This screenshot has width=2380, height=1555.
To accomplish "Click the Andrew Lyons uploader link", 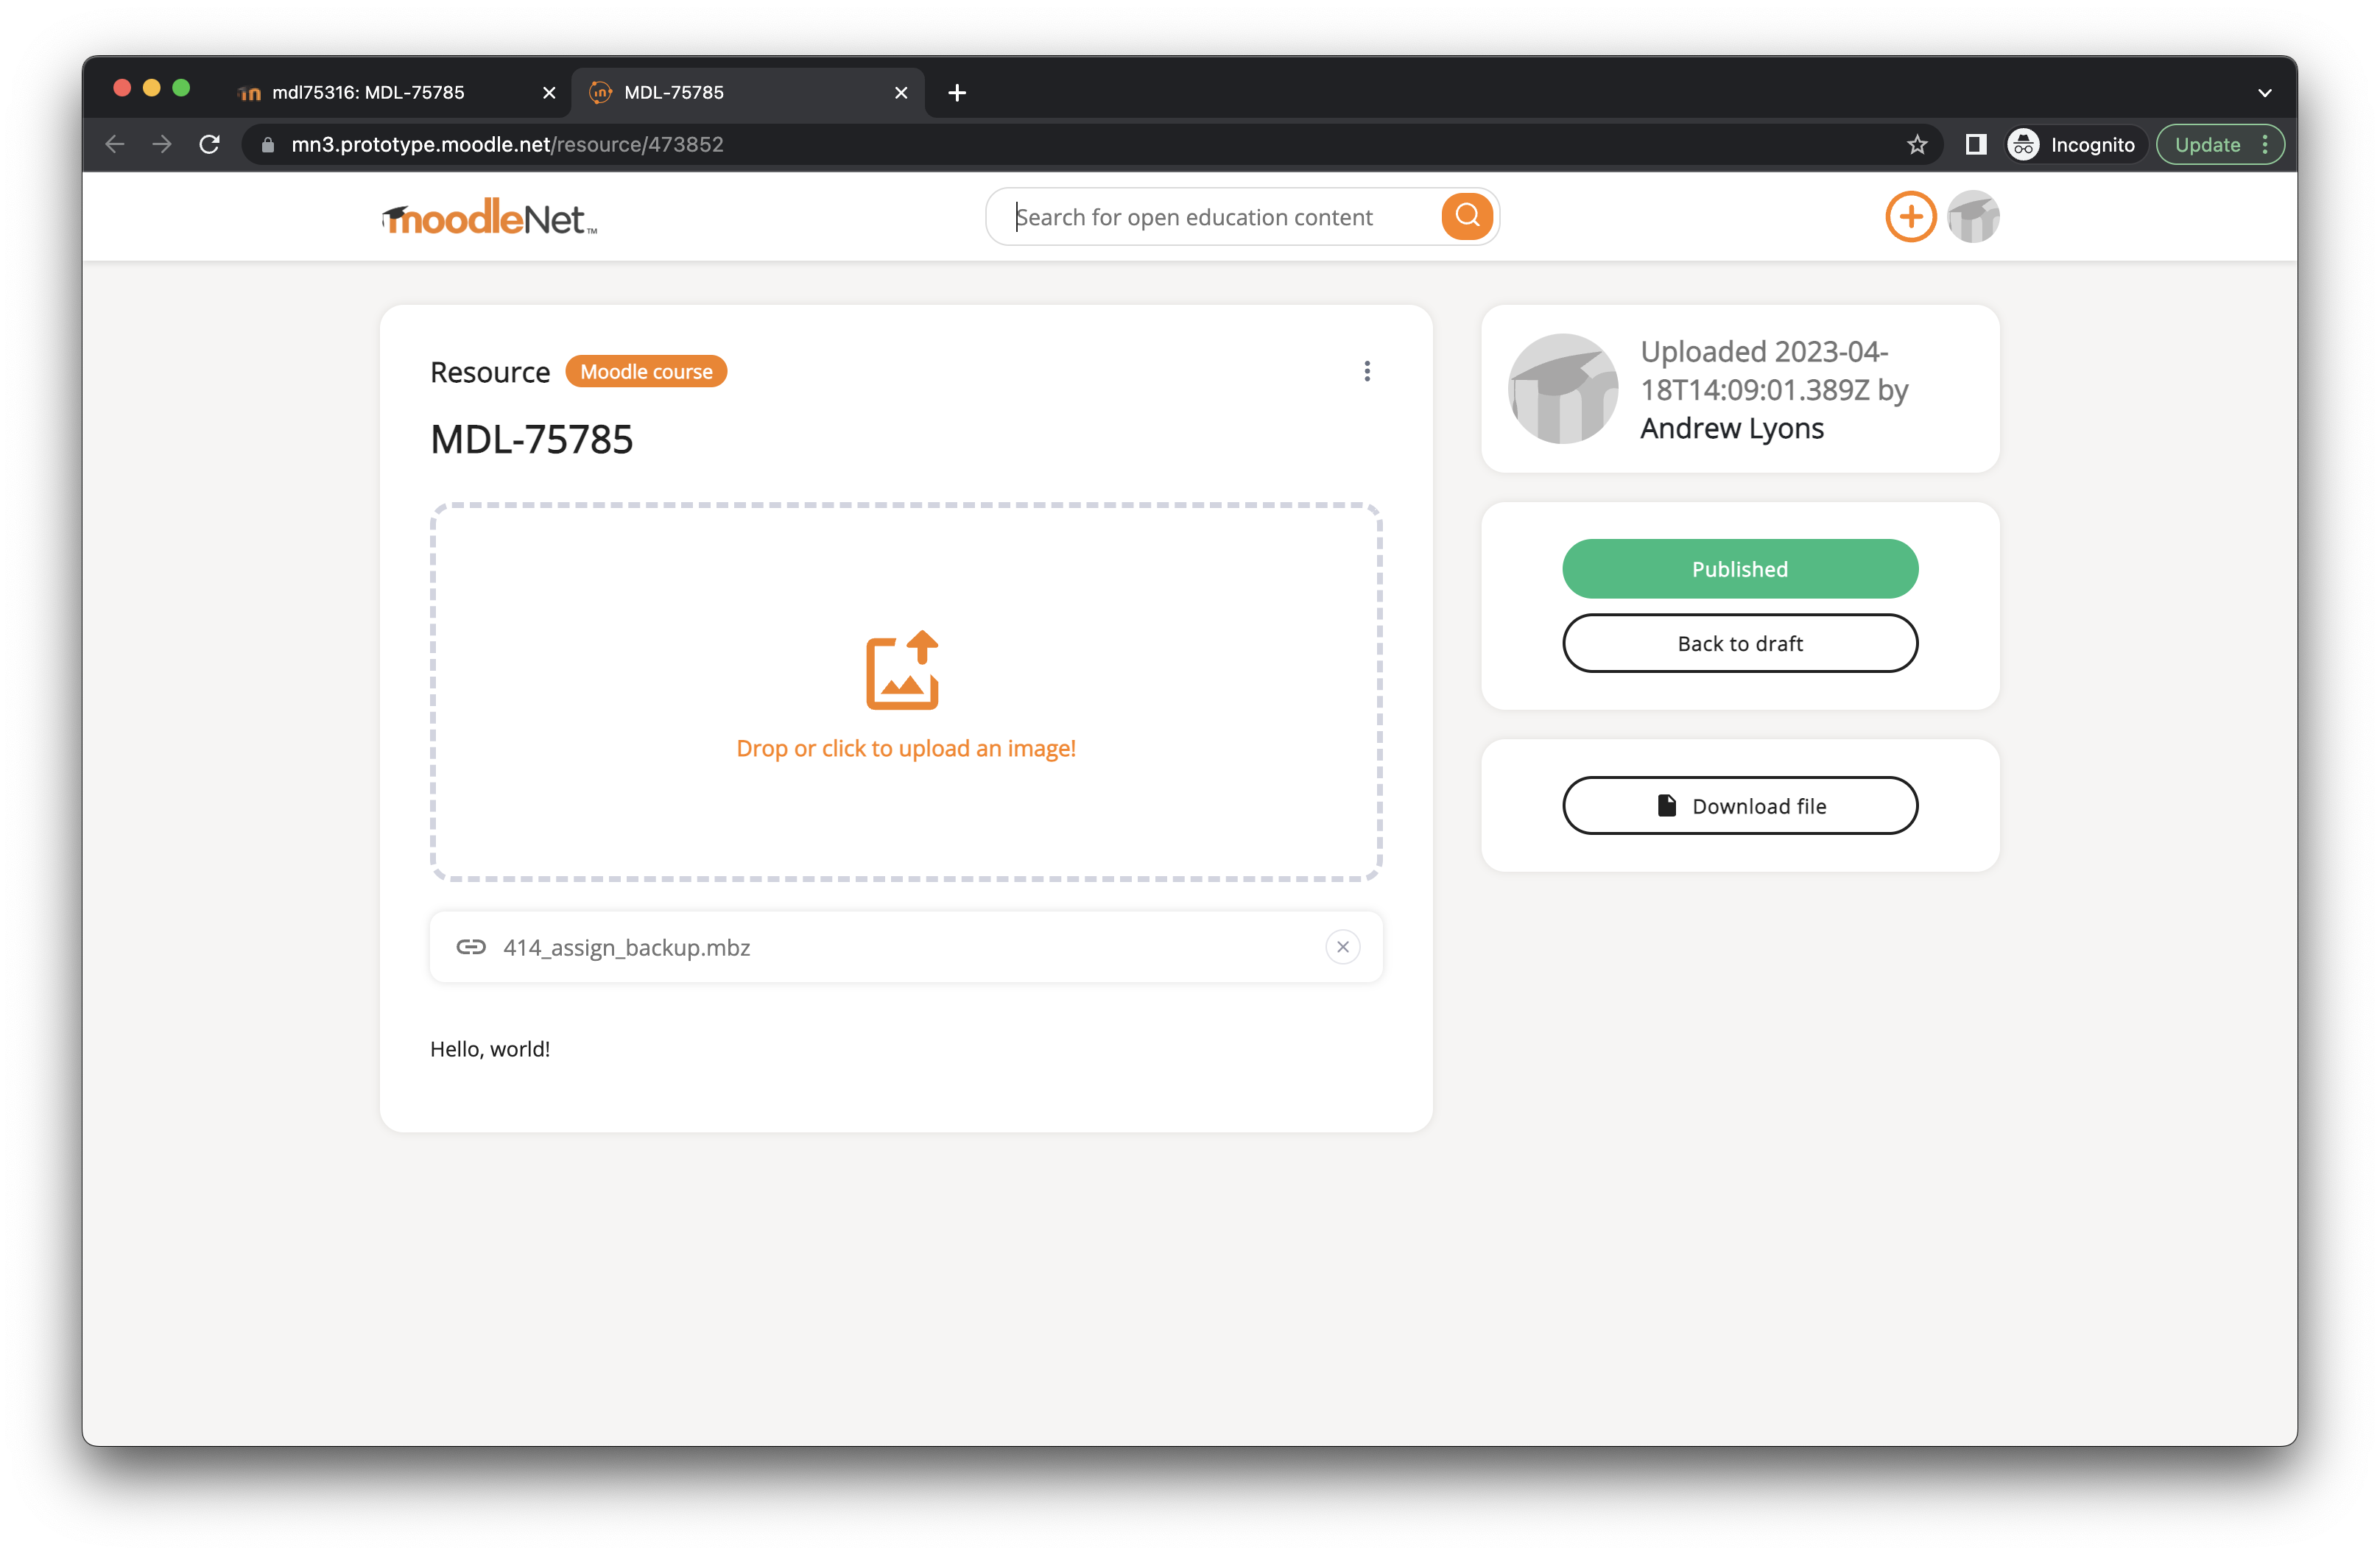I will pyautogui.click(x=1732, y=428).
